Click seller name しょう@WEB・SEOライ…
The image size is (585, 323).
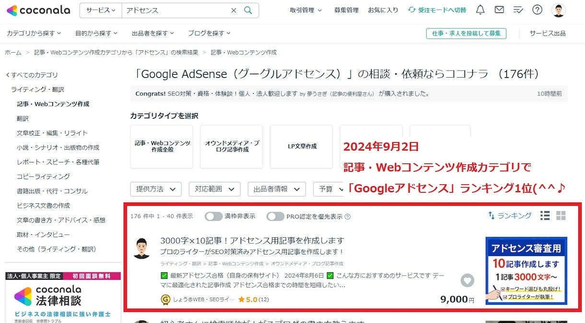tap(204, 300)
